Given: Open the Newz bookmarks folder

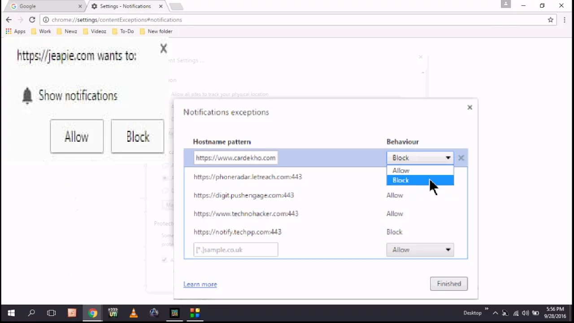Looking at the screenshot, I should (x=66, y=31).
